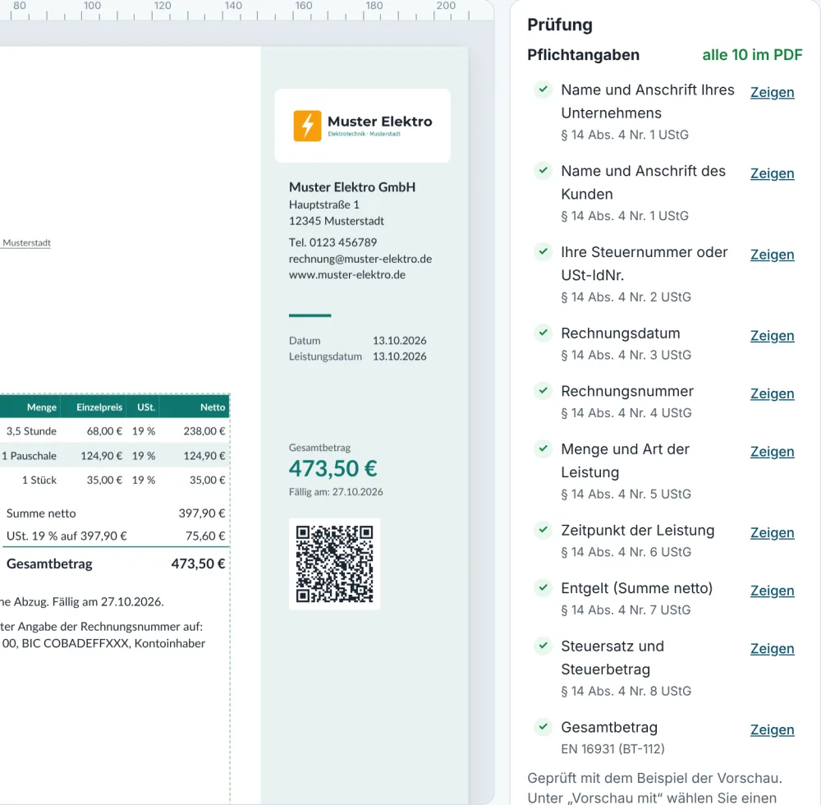This screenshot has height=805, width=821.
Task: Click 'Summe netto' row value '397,90 €'
Action: (x=202, y=513)
